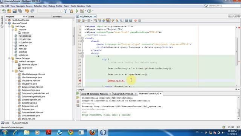Open the Refactor menu
The height and width of the screenshot is (136, 241).
38,6
